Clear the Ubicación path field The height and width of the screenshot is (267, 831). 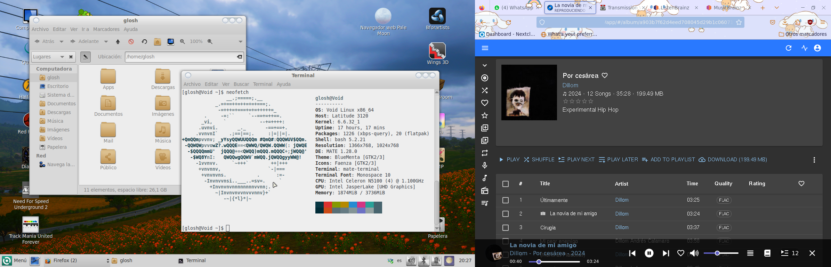(x=240, y=57)
